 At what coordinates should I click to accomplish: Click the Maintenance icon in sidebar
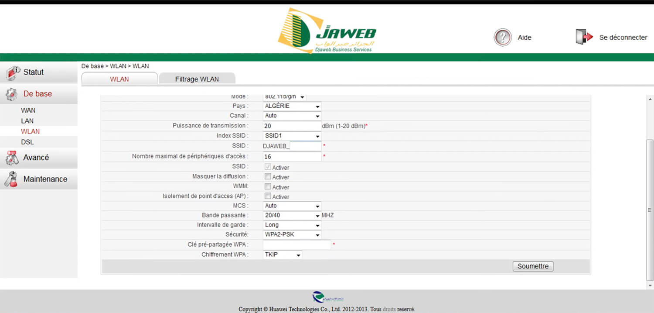[x=11, y=179]
